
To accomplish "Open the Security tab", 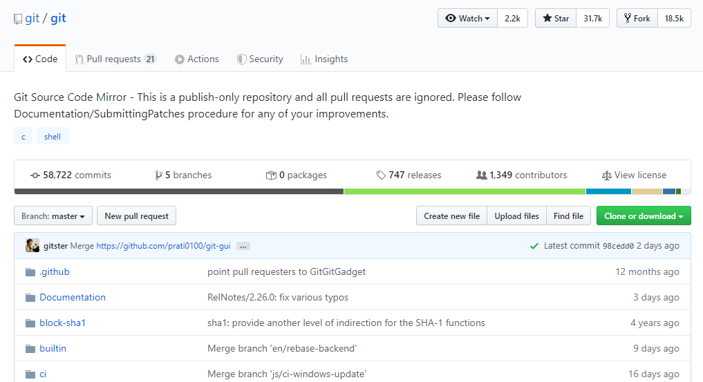I will point(260,59).
